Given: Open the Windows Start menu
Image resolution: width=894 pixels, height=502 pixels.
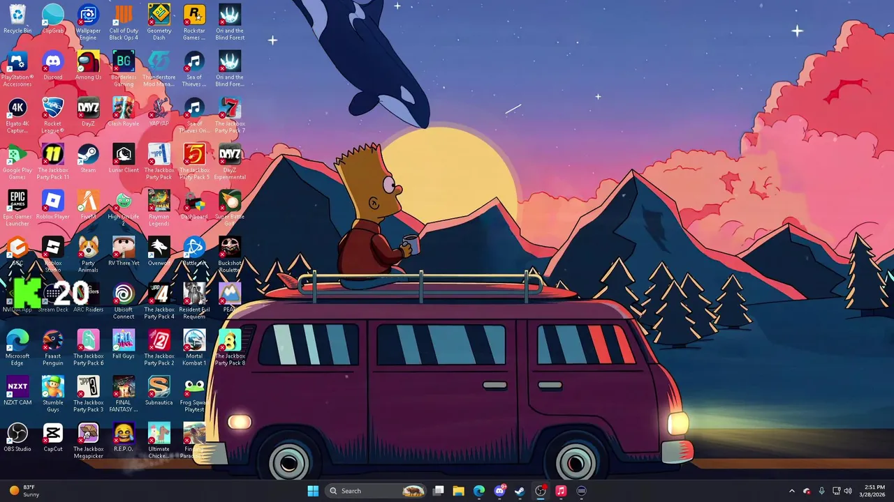Looking at the screenshot, I should 313,491.
